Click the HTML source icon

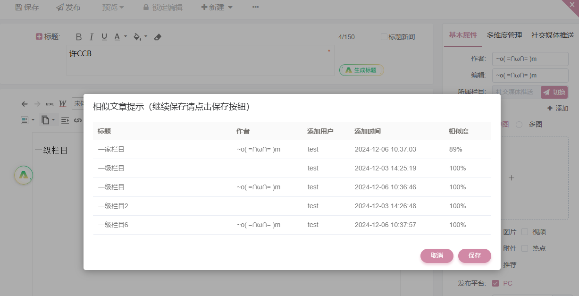pyautogui.click(x=50, y=104)
